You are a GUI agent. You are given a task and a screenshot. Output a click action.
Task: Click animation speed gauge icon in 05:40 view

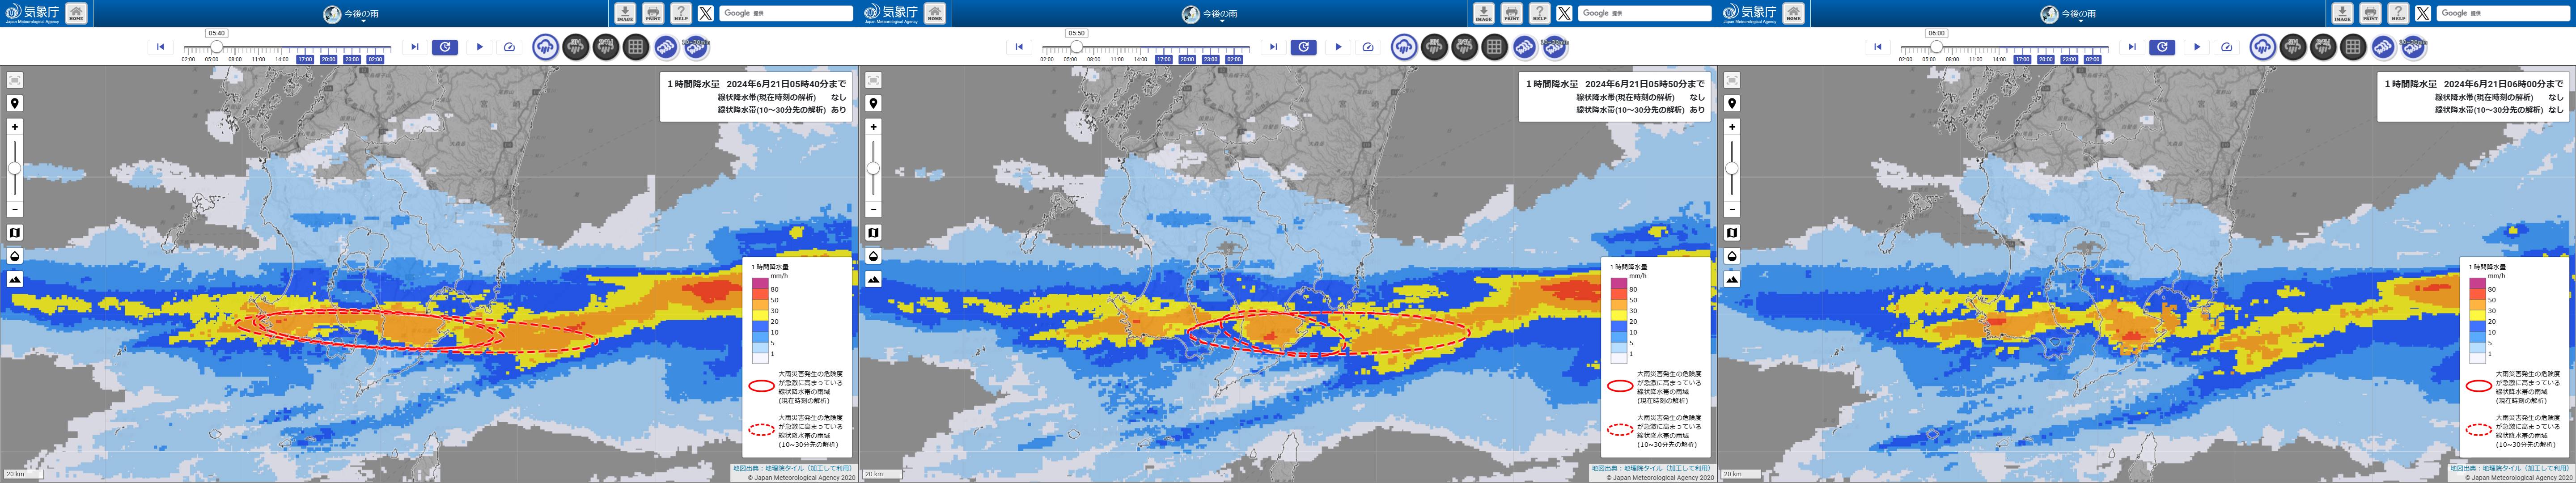coord(509,47)
